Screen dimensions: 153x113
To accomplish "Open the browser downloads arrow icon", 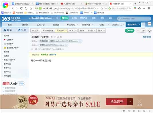I will [x=144, y=8].
